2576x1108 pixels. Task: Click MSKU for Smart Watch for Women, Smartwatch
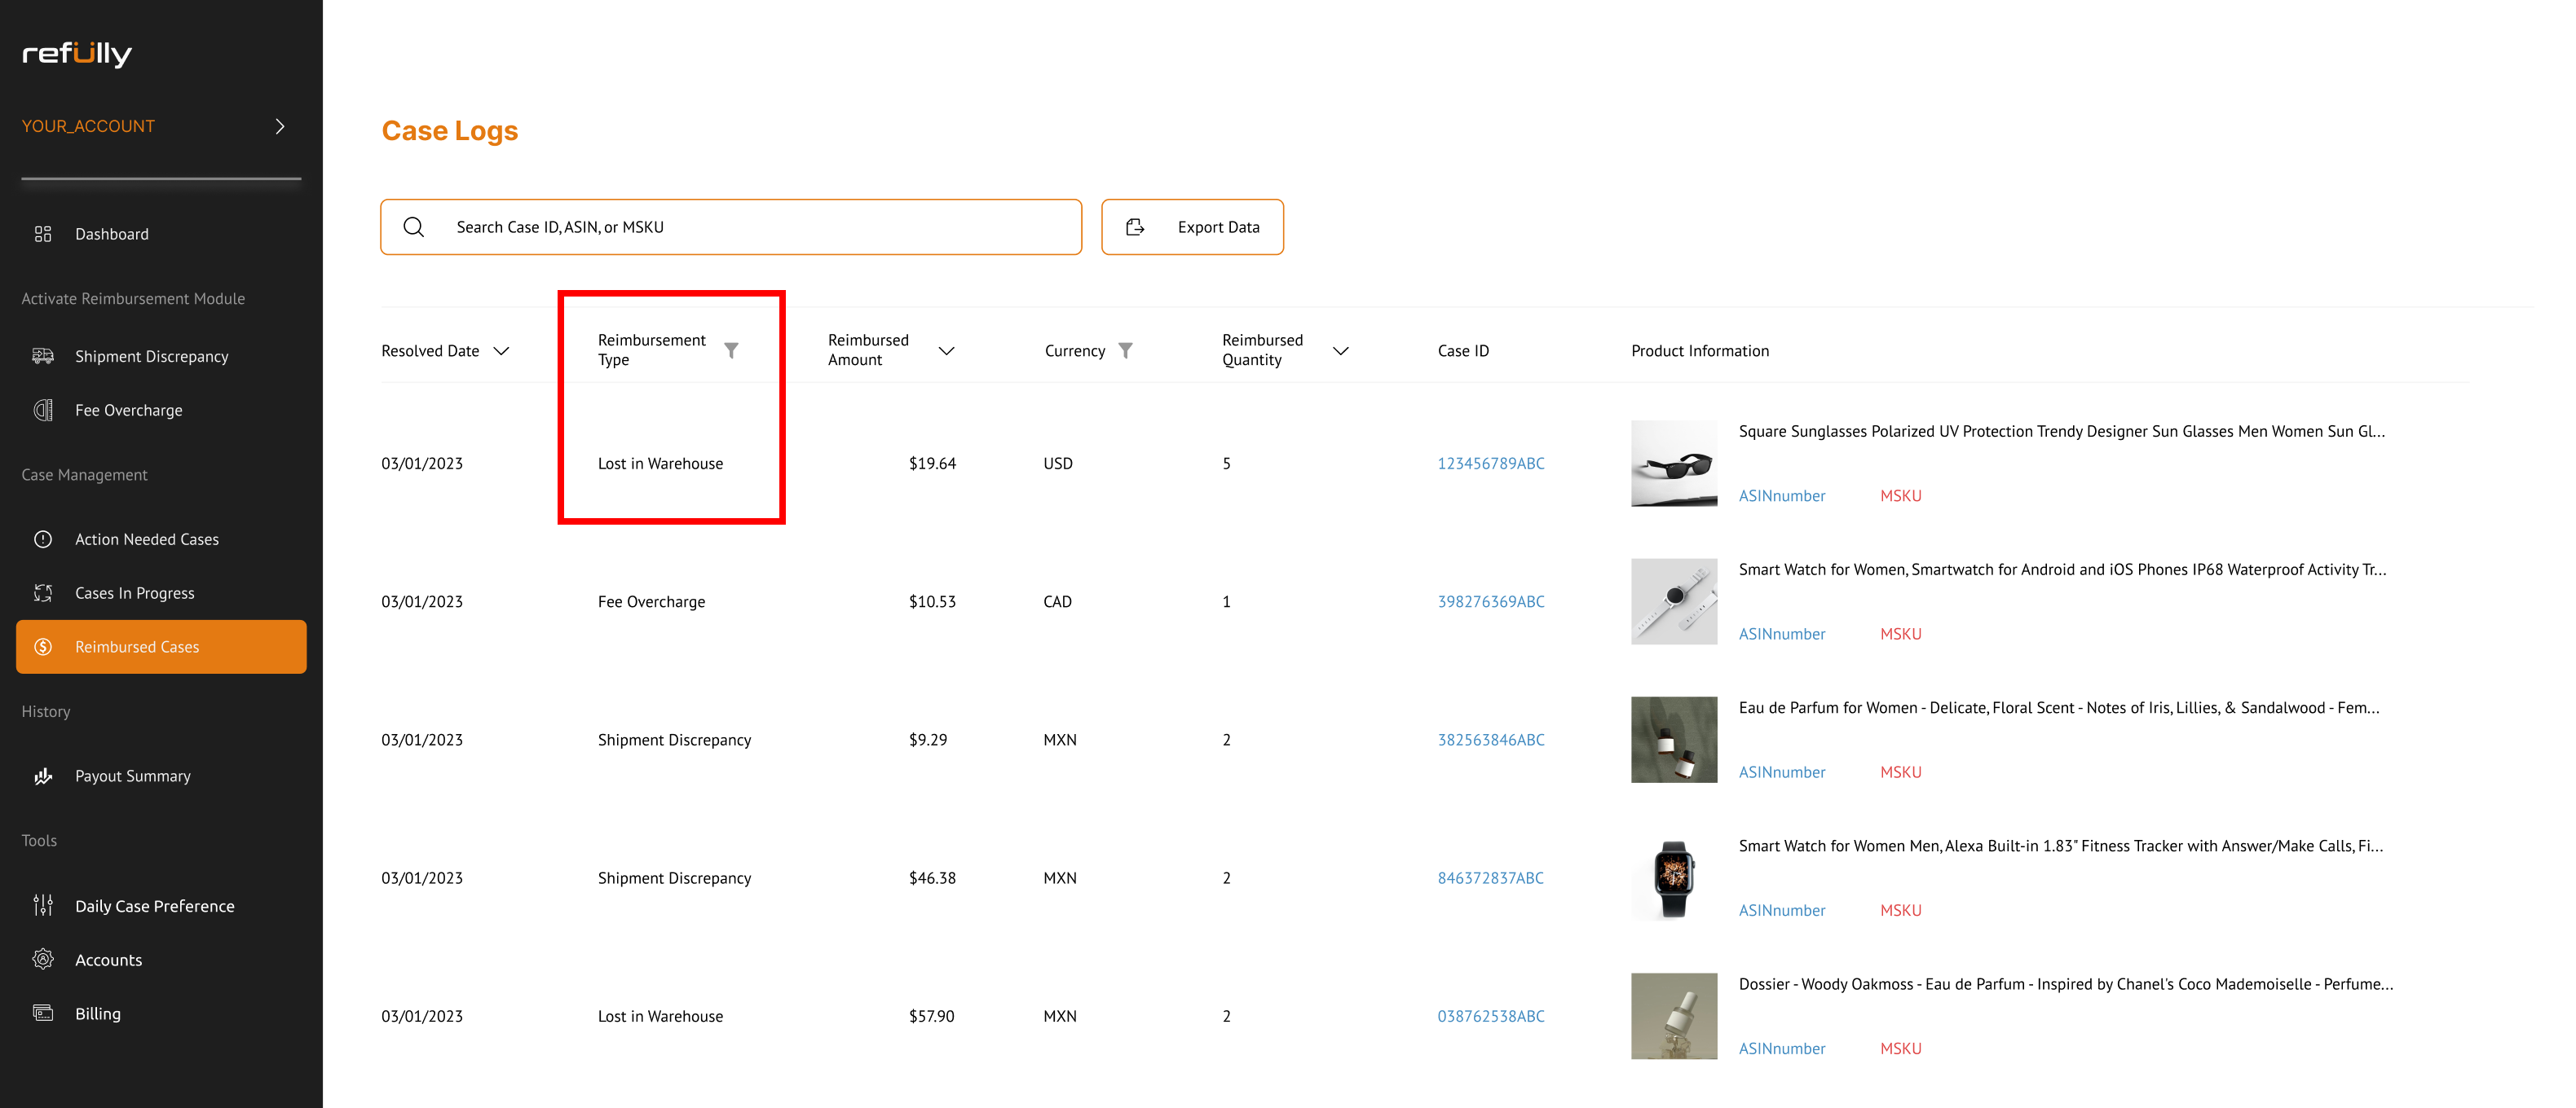point(1901,635)
